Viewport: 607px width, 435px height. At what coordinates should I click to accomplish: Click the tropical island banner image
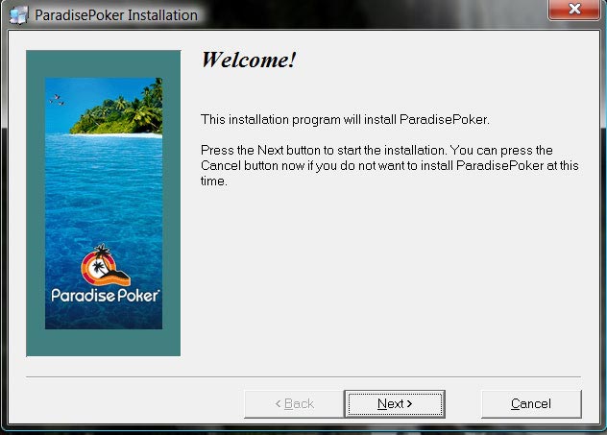click(x=104, y=204)
